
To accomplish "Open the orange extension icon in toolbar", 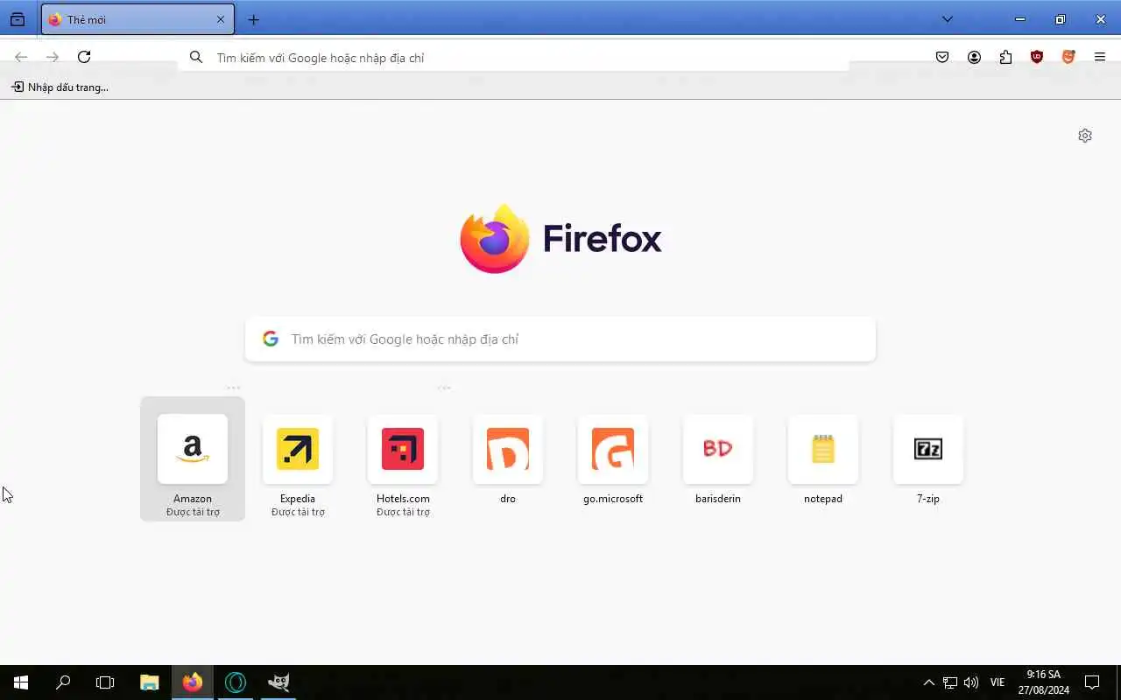I will (x=1068, y=57).
